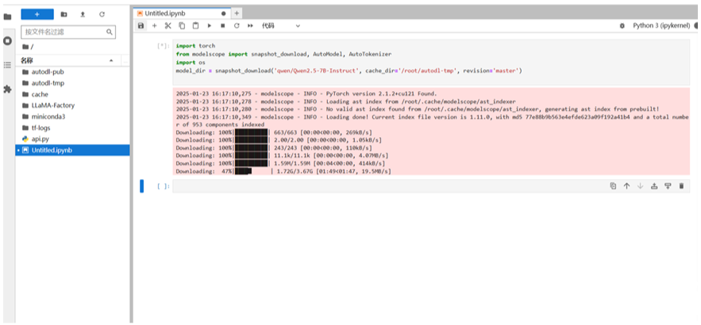Screen dimensions: 701x325
Task: Open the LLaMA-Factory folder
Action: point(72,105)
